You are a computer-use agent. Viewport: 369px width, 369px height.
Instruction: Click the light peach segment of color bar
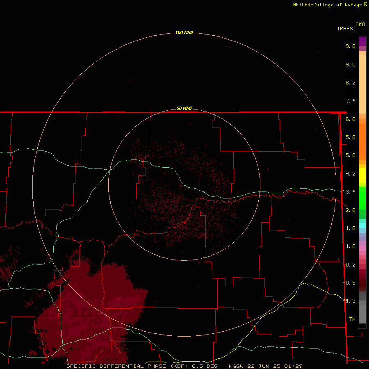tap(362, 84)
